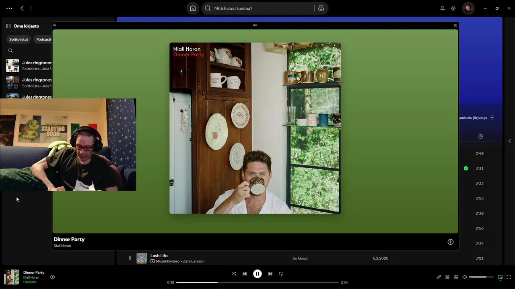
Task: Open the play queue
Action: pyautogui.click(x=447, y=277)
